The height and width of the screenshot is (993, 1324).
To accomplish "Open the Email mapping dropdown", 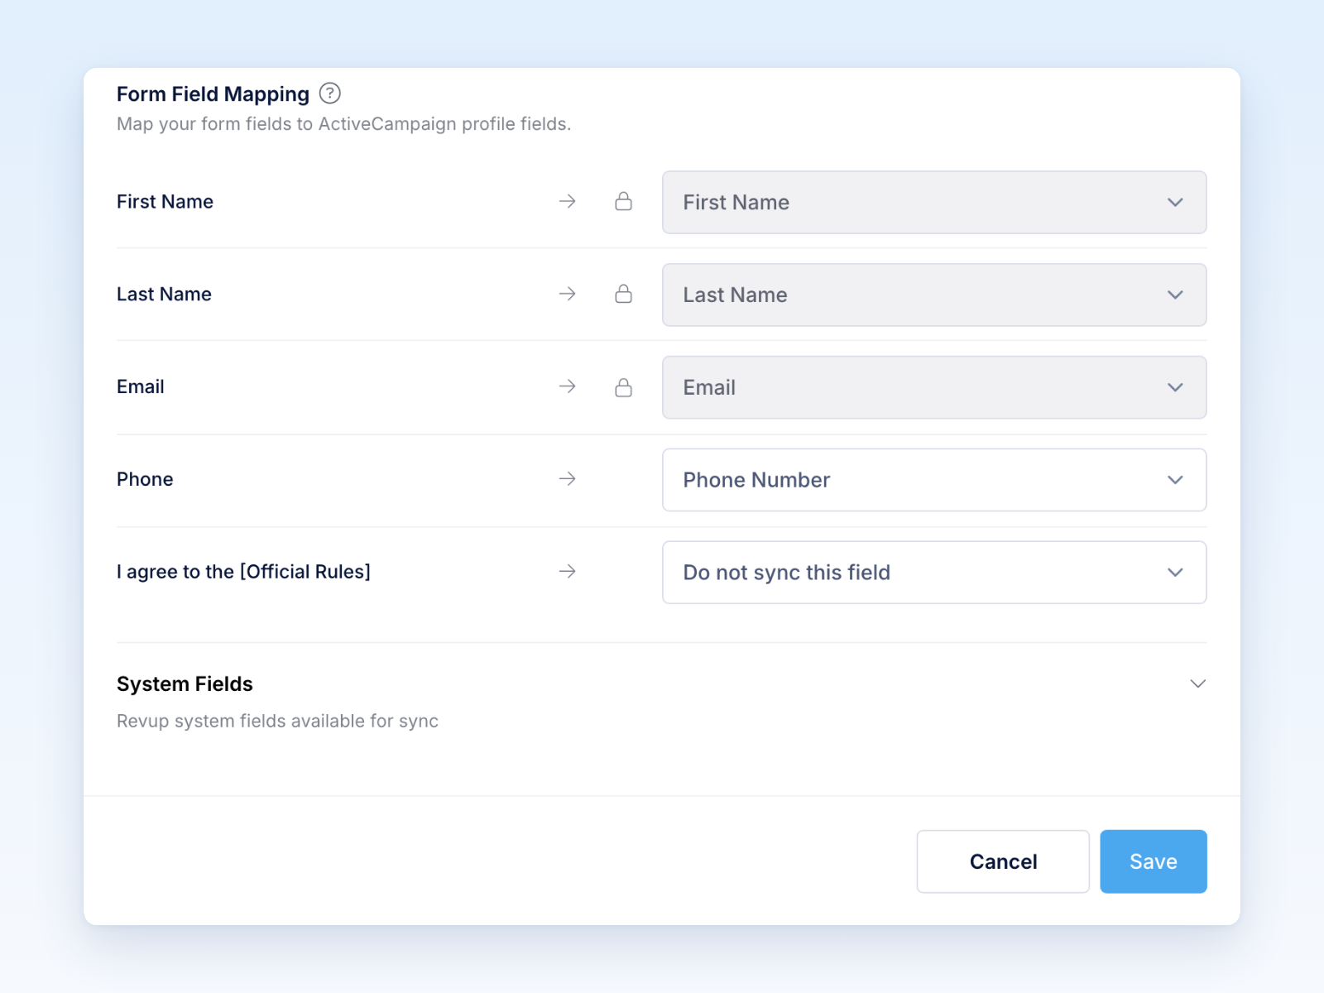I will (x=934, y=387).
